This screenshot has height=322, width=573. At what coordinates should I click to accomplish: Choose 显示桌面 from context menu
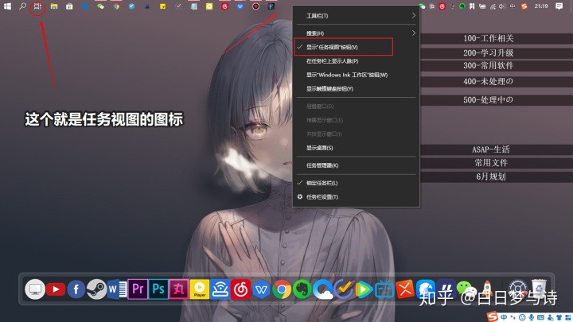tap(356, 148)
